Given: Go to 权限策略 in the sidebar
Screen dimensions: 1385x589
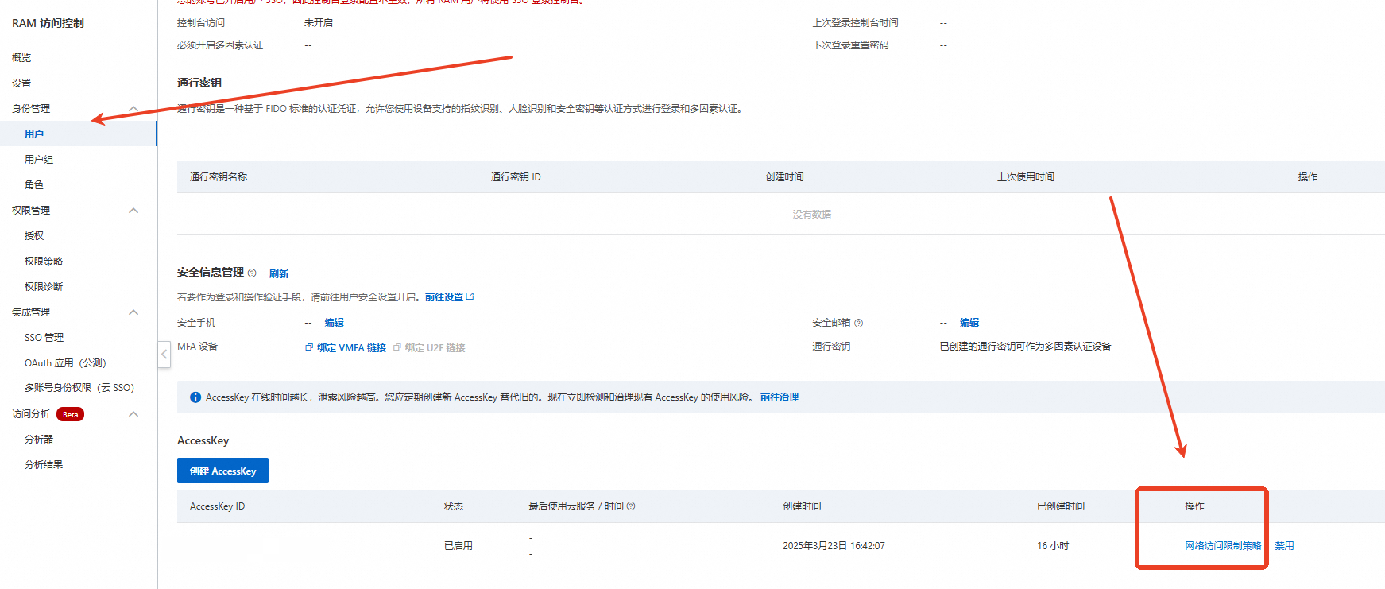Looking at the screenshot, I should 44,262.
